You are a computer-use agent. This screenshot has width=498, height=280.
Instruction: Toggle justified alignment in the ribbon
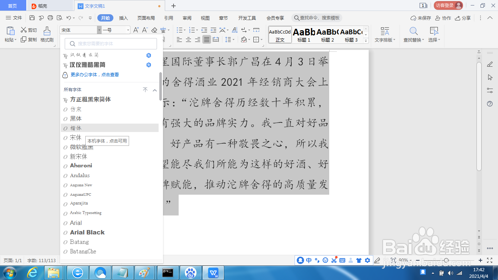[x=206, y=40]
